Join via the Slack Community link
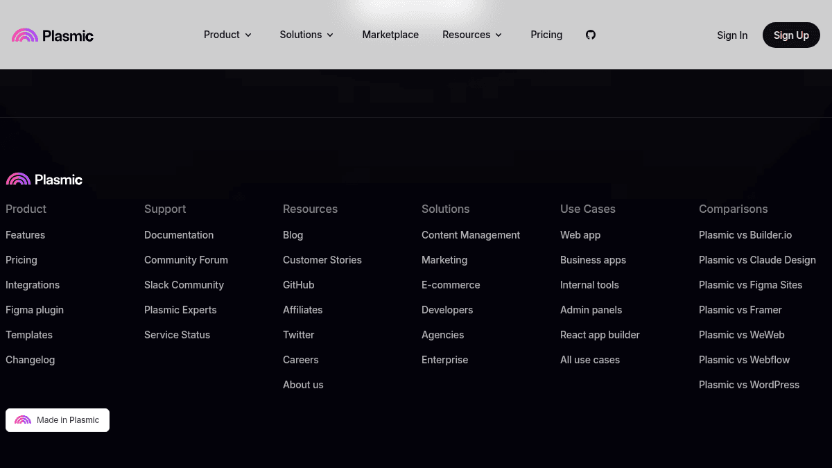The image size is (832, 468). 184,285
